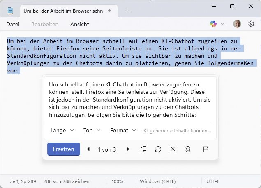Click the 100% zoom level indicator
Image resolution: width=261 pixels, height=188 pixels.
[x=118, y=181]
